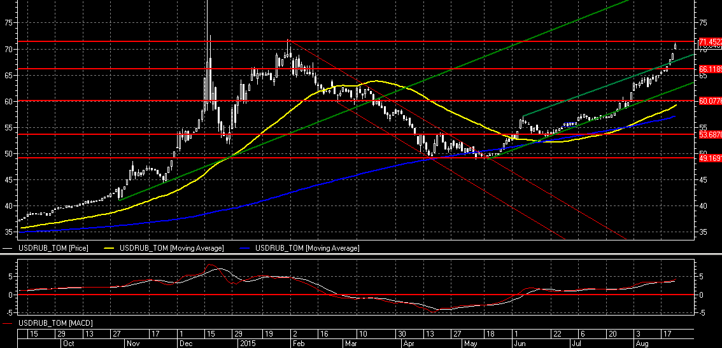Select the 53.687 red price level label

click(x=709, y=134)
